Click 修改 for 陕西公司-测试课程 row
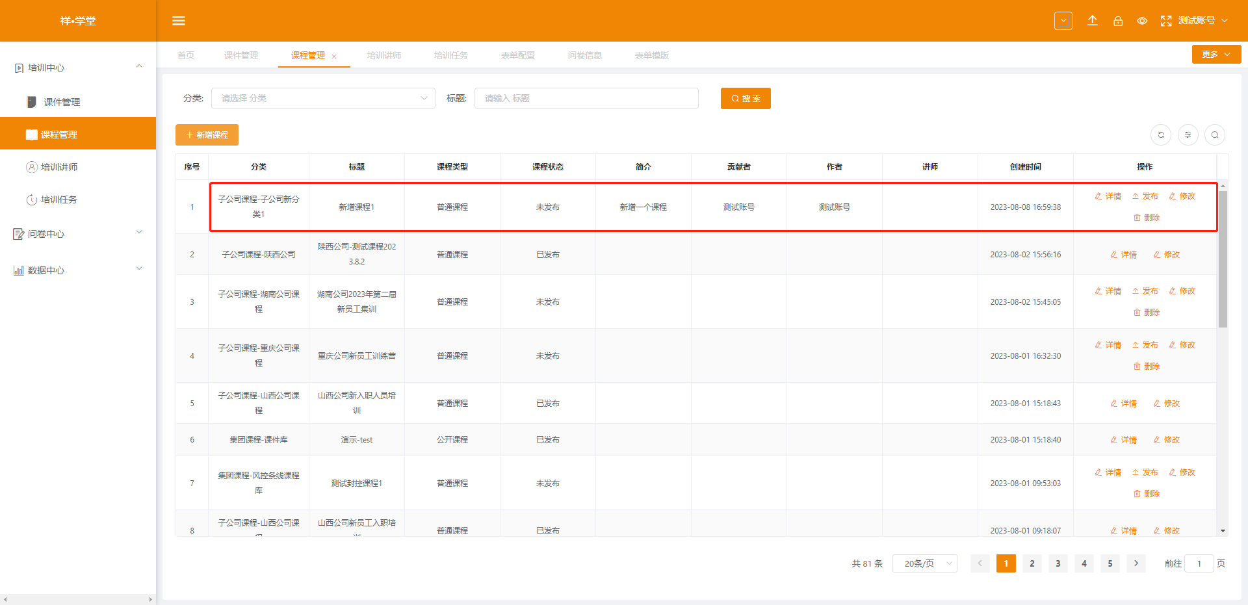 (x=1167, y=255)
